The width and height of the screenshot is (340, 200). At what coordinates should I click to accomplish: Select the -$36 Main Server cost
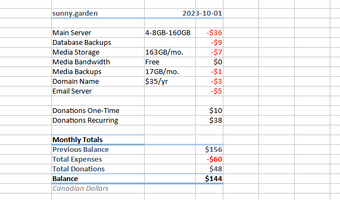[209, 33]
